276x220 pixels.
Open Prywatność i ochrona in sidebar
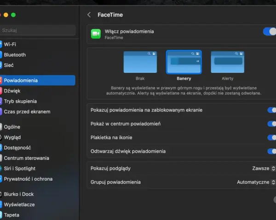38,179
